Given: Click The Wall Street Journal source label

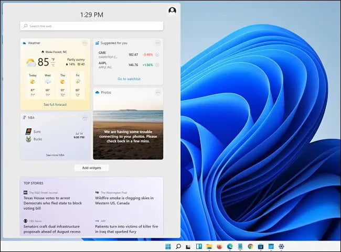Looking at the screenshot, I should (x=44, y=192).
